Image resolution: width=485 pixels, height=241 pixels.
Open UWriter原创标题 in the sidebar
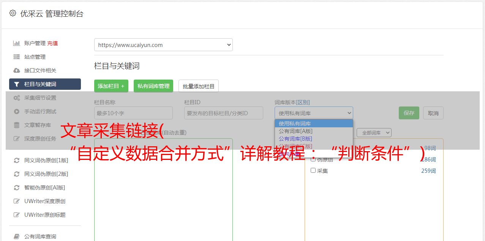click(45, 215)
